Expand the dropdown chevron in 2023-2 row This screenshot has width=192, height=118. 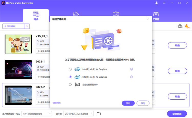153,102
